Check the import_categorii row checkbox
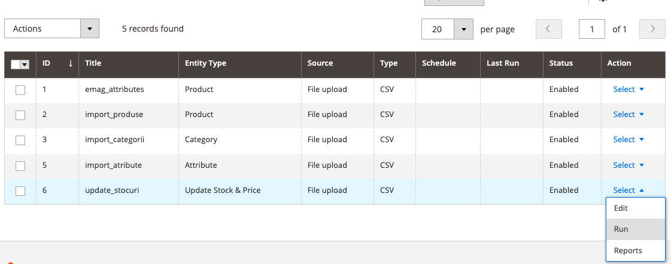 20,140
